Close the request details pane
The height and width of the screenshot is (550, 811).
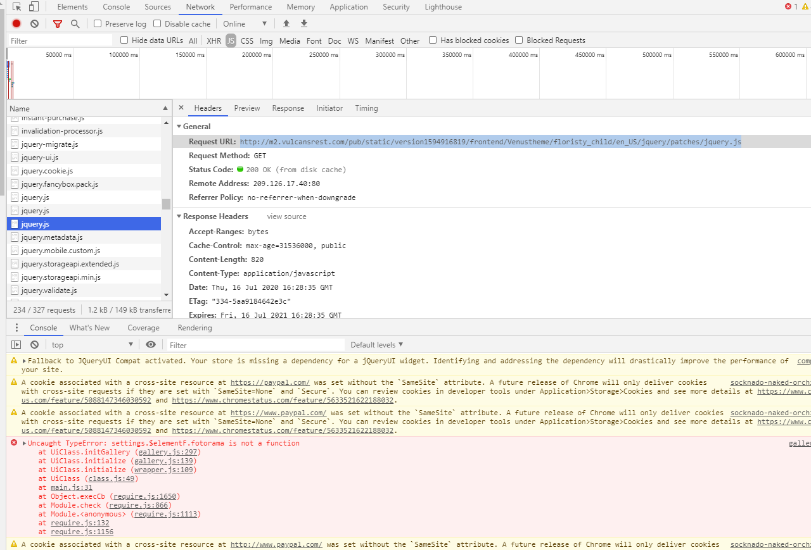181,108
